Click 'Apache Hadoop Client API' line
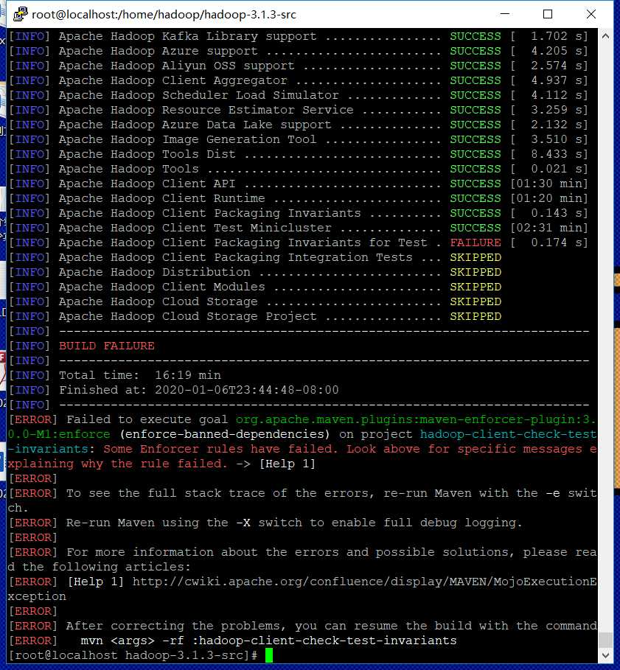This screenshot has height=670, width=620. click(299, 184)
